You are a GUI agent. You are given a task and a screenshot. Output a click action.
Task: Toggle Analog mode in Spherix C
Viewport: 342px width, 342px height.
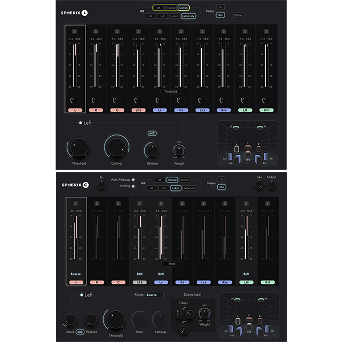click(x=133, y=186)
